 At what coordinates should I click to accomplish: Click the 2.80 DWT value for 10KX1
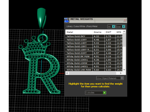pyautogui.click(x=108, y=60)
